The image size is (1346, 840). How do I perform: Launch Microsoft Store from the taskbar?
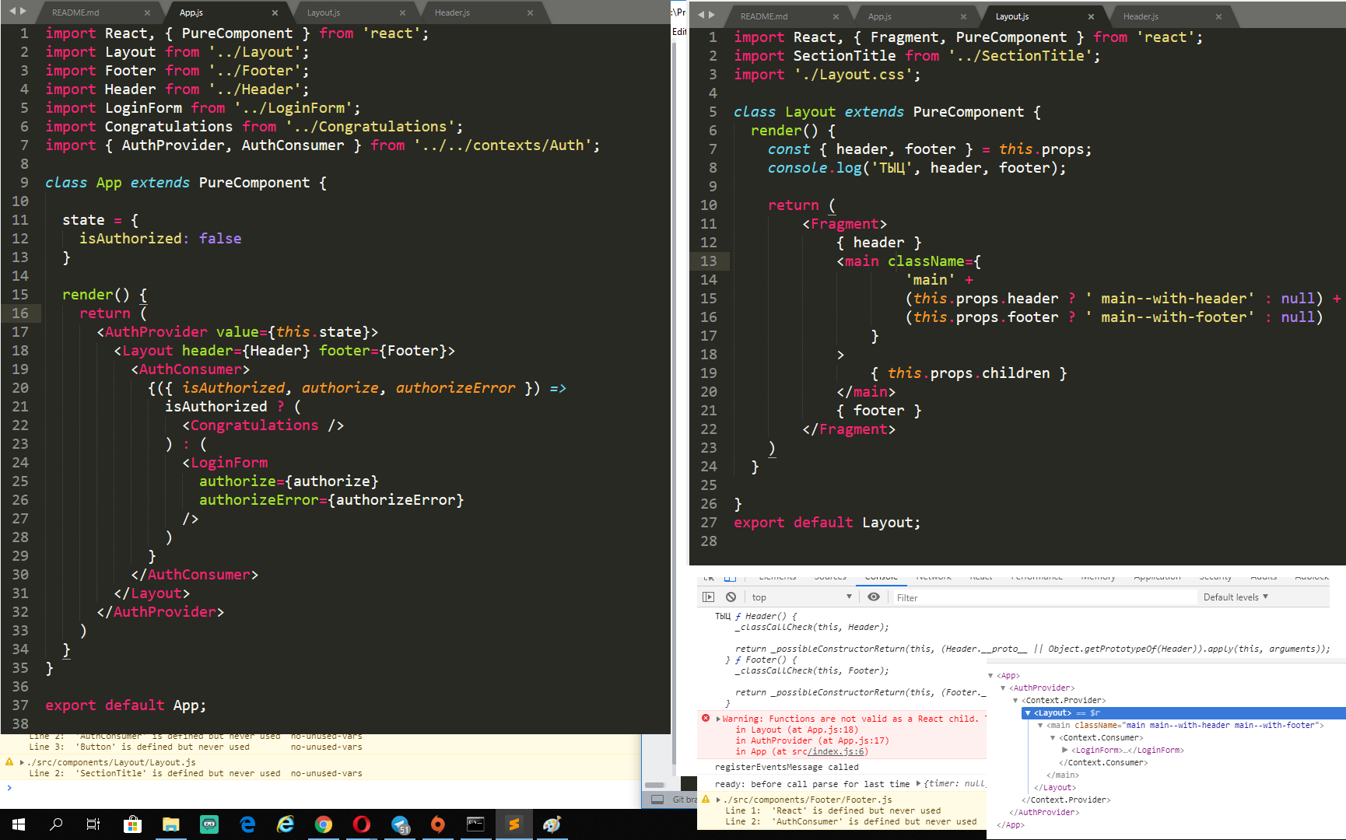click(x=132, y=824)
